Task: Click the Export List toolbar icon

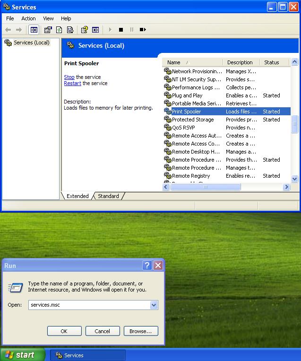Action: click(x=70, y=30)
